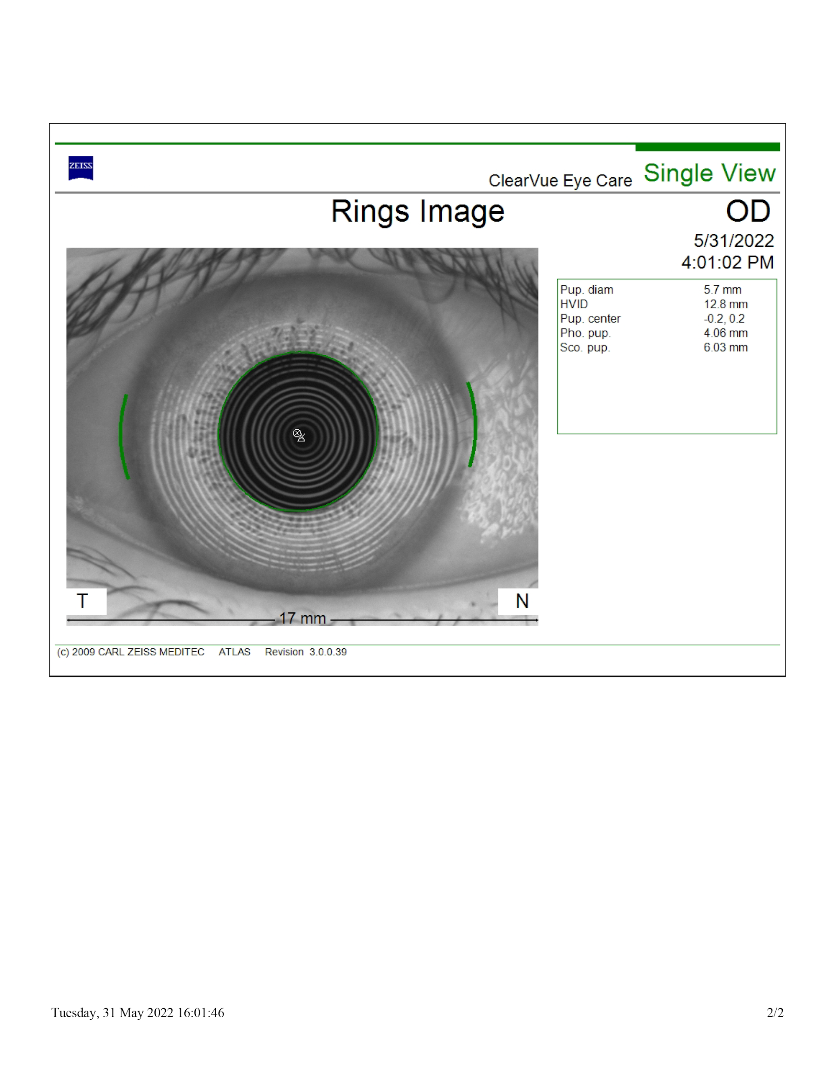The image size is (835, 1082).
Task: Click the right green limbus arc
Action: pyautogui.click(x=473, y=425)
